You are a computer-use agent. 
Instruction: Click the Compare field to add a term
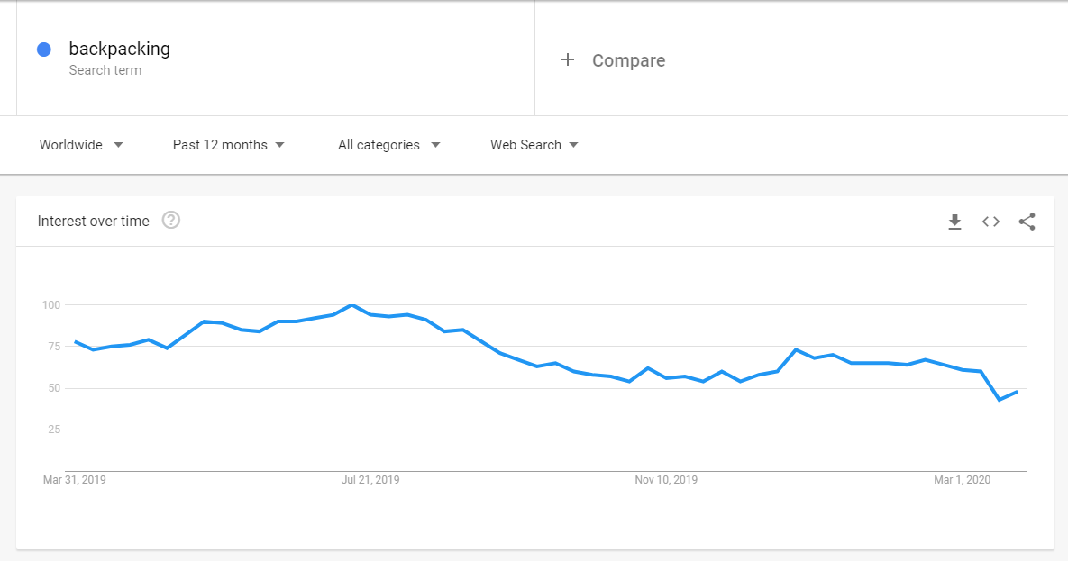[x=628, y=59]
